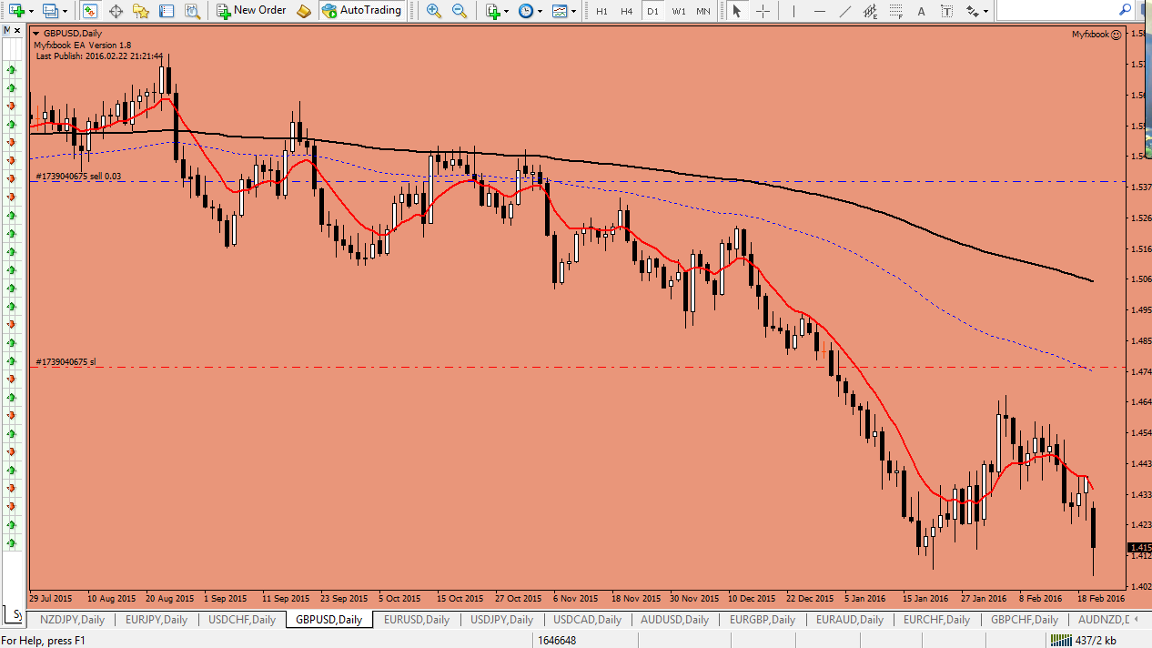Click the chart Templates icon

pyautogui.click(x=560, y=11)
